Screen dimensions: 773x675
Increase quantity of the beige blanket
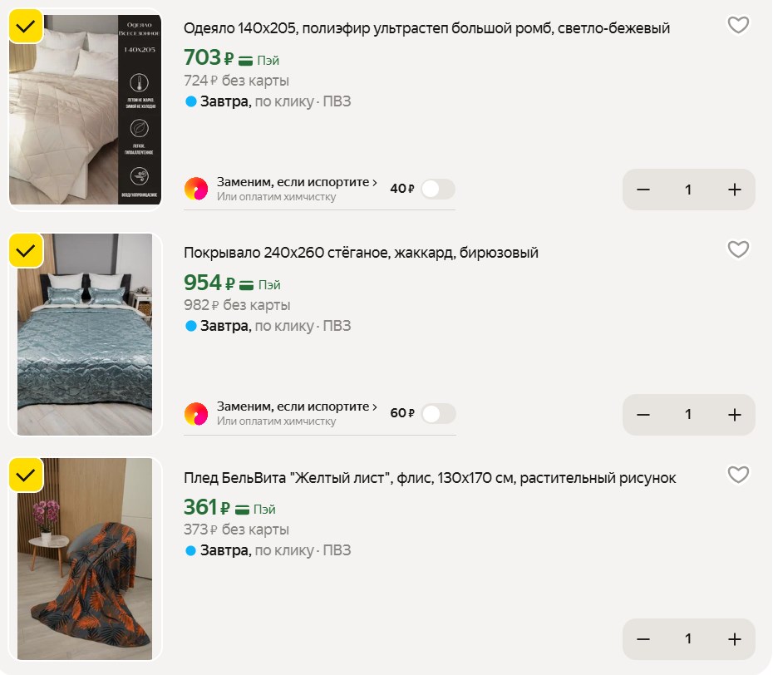pyautogui.click(x=734, y=190)
